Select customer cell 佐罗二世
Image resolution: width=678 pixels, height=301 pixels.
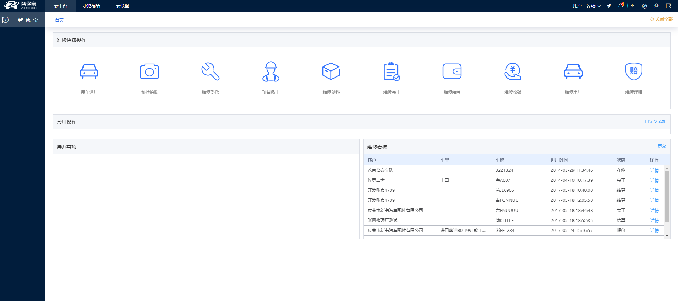click(400, 180)
